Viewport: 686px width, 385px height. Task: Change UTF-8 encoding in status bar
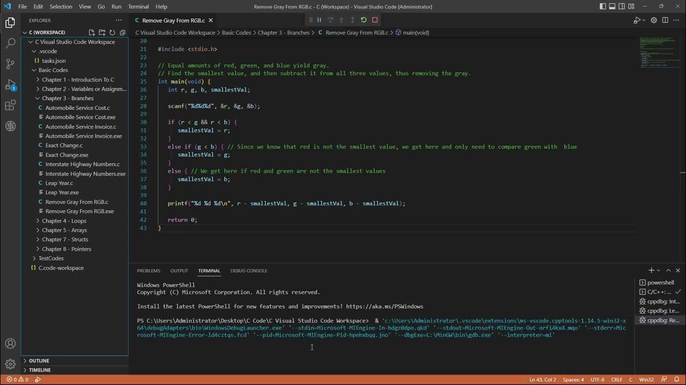pyautogui.click(x=598, y=380)
